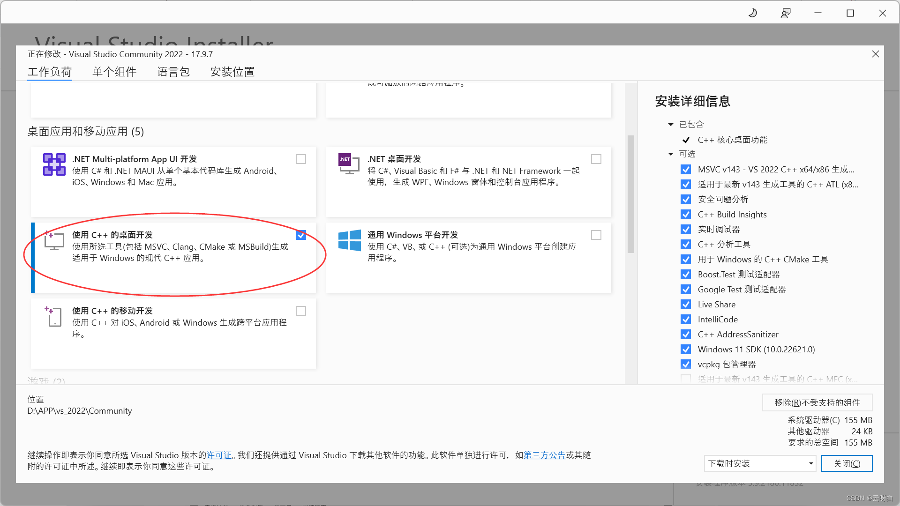The image size is (900, 506).
Task: Collapse the 已包含 section
Action: pos(671,125)
